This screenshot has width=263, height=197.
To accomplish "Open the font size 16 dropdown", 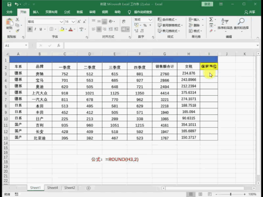I will [x=73, y=22].
